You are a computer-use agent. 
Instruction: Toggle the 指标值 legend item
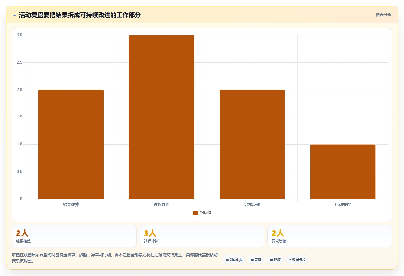202,213
